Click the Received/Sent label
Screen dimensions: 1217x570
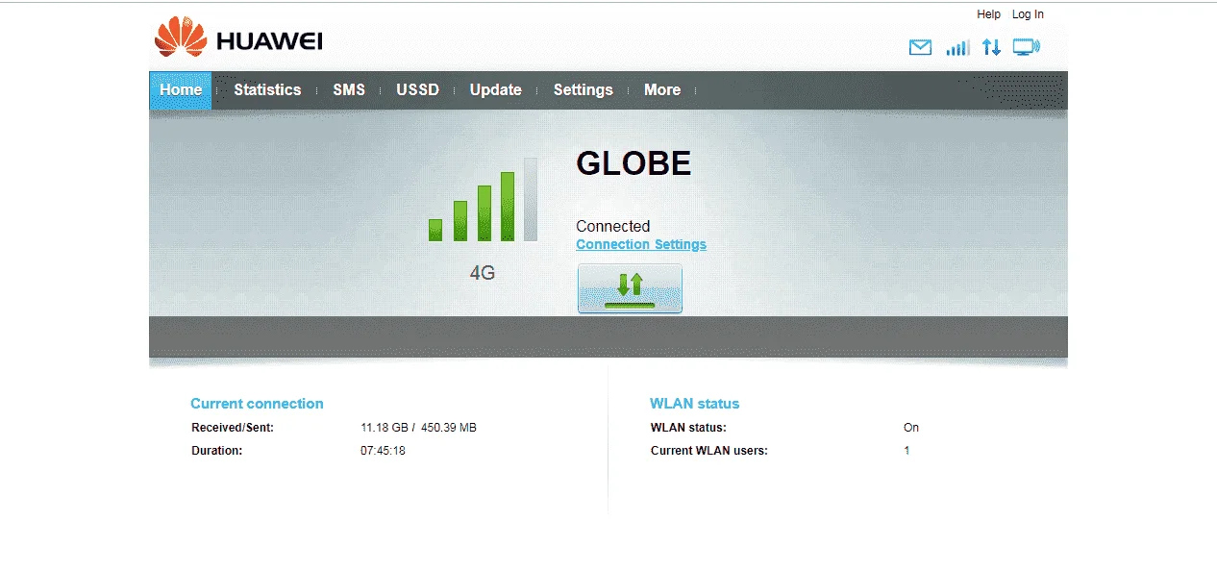[x=233, y=428]
